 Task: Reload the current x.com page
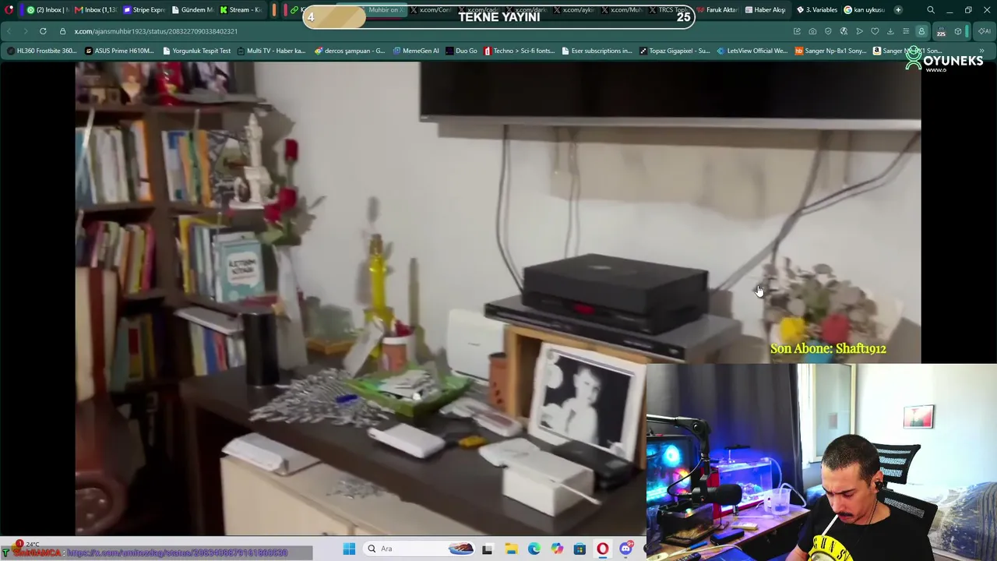tap(43, 31)
